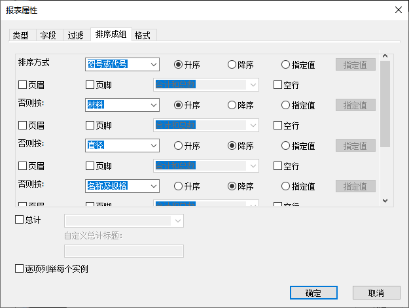Screen dimensions: 409x308
Task: Open the 格式 tab
Action: (143, 35)
